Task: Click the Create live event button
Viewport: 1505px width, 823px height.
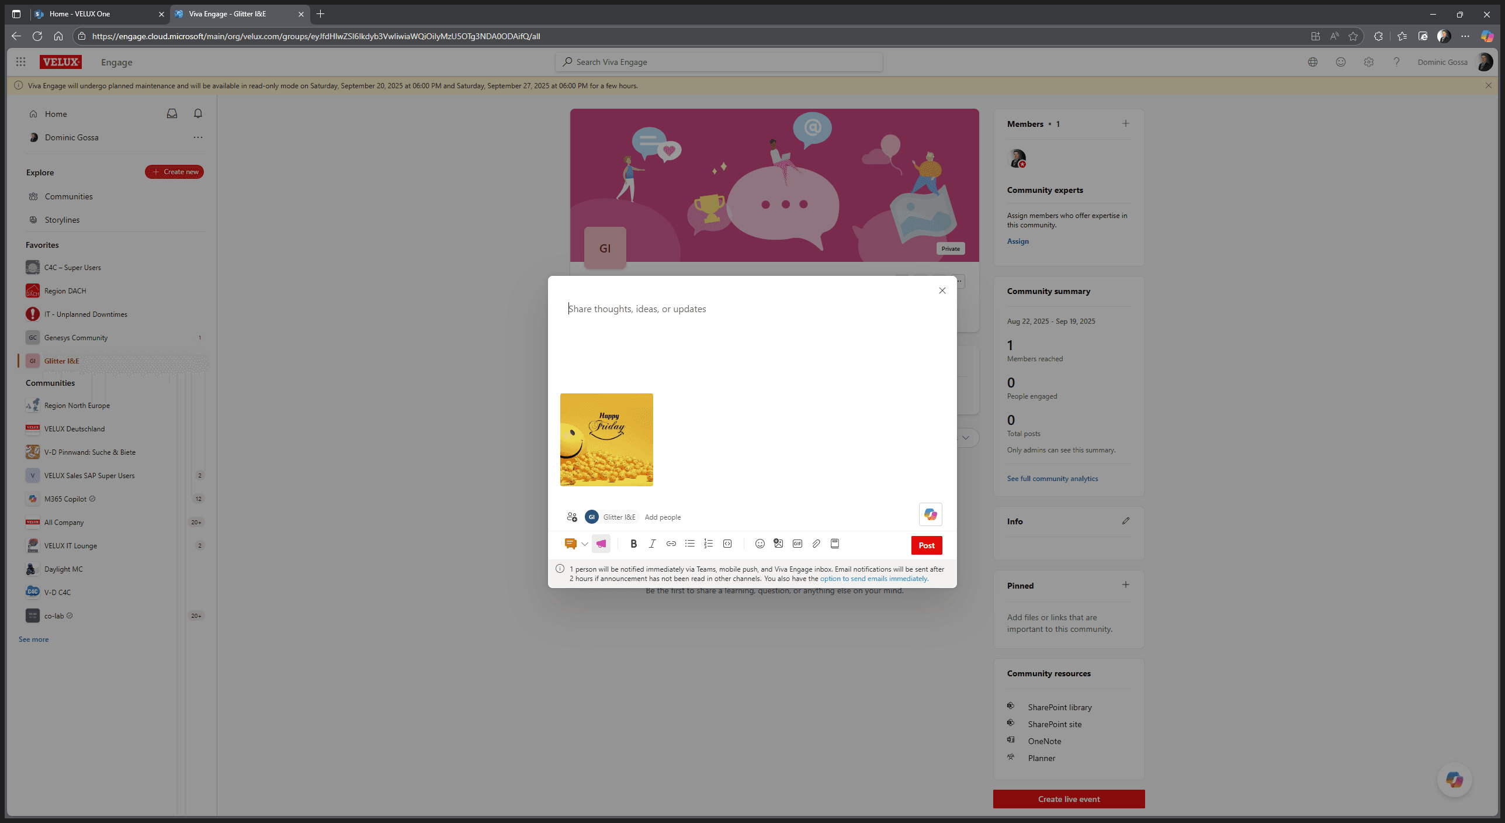Action: [1069, 799]
